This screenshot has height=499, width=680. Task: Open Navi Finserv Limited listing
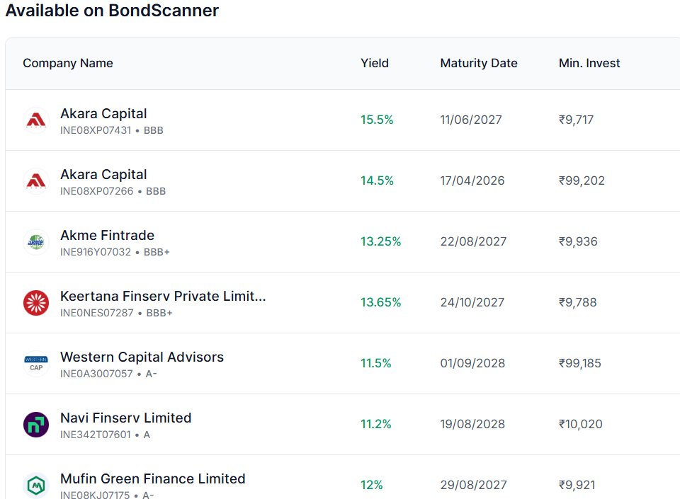(126, 418)
